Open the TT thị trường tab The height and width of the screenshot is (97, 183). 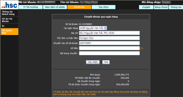coord(31,7)
